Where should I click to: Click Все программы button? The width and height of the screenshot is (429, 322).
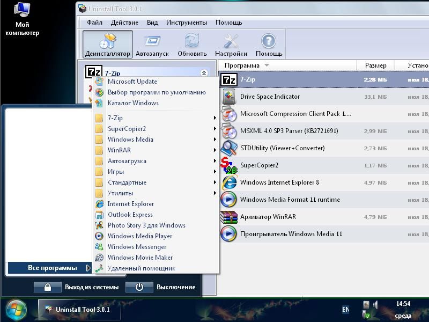point(50,268)
